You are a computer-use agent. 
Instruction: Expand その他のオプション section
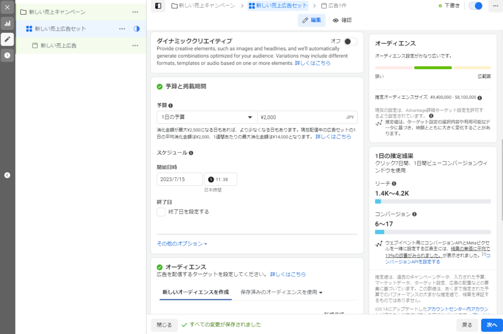[182, 244]
